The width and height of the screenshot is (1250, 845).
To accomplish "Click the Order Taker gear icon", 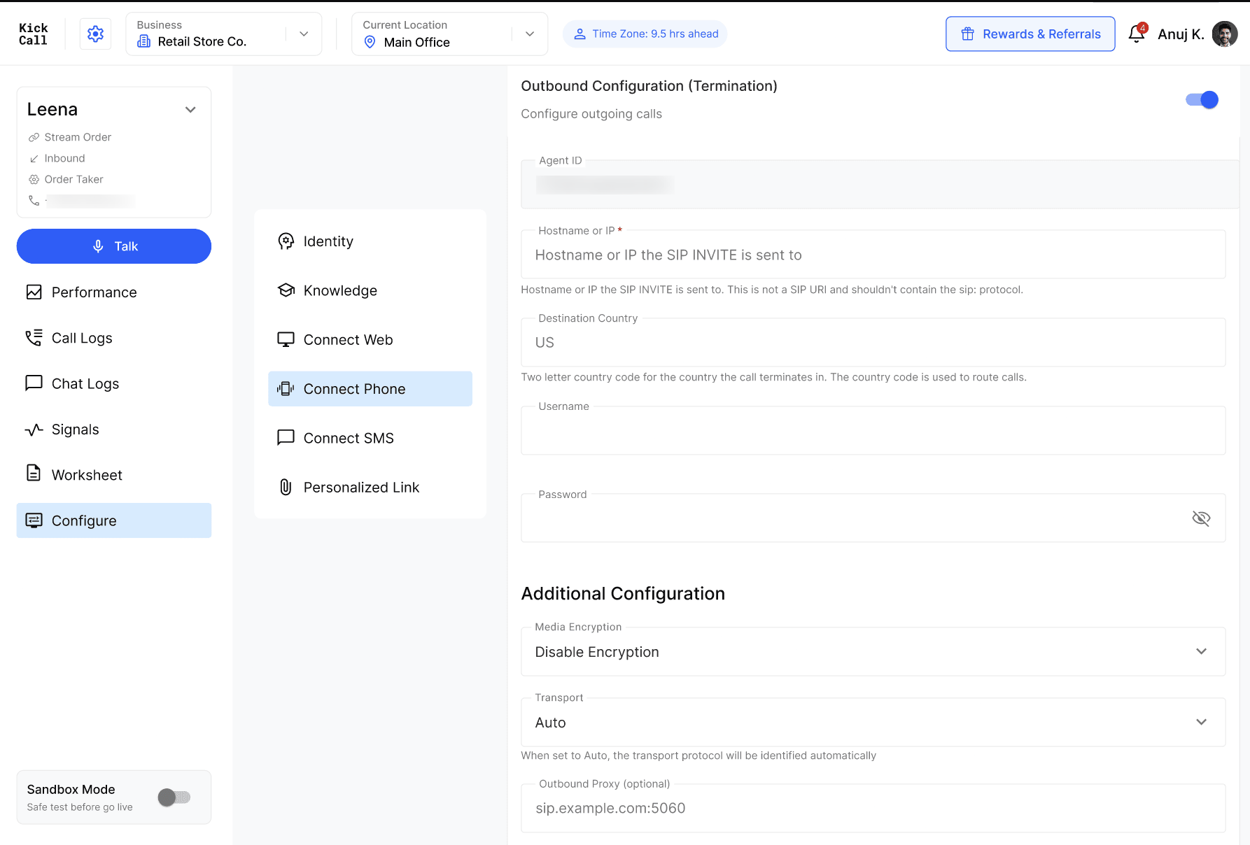I will 34,179.
